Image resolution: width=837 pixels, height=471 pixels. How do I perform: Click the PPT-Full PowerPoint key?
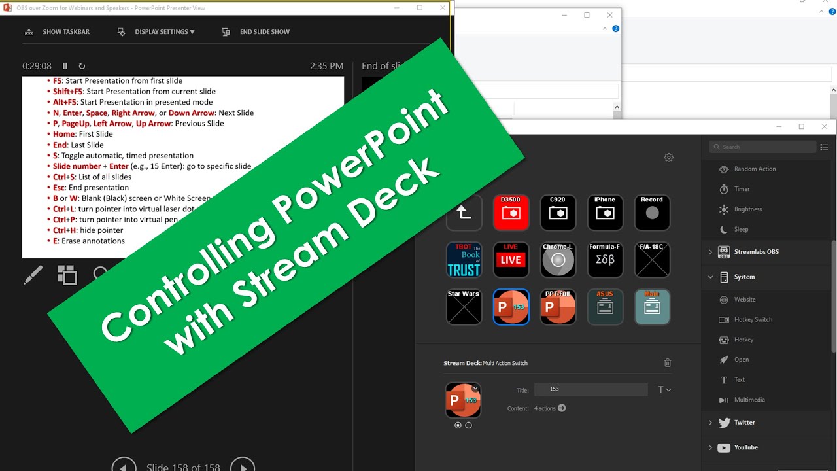pyautogui.click(x=558, y=307)
